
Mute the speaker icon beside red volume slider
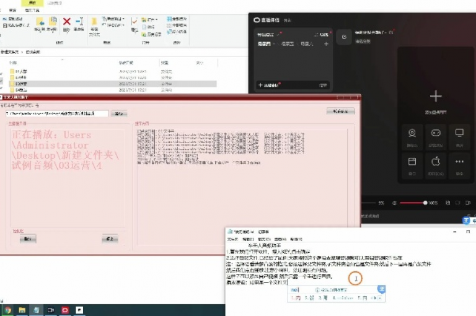tap(394, 203)
